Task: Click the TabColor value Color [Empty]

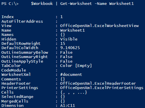Action: [x=76, y=66]
